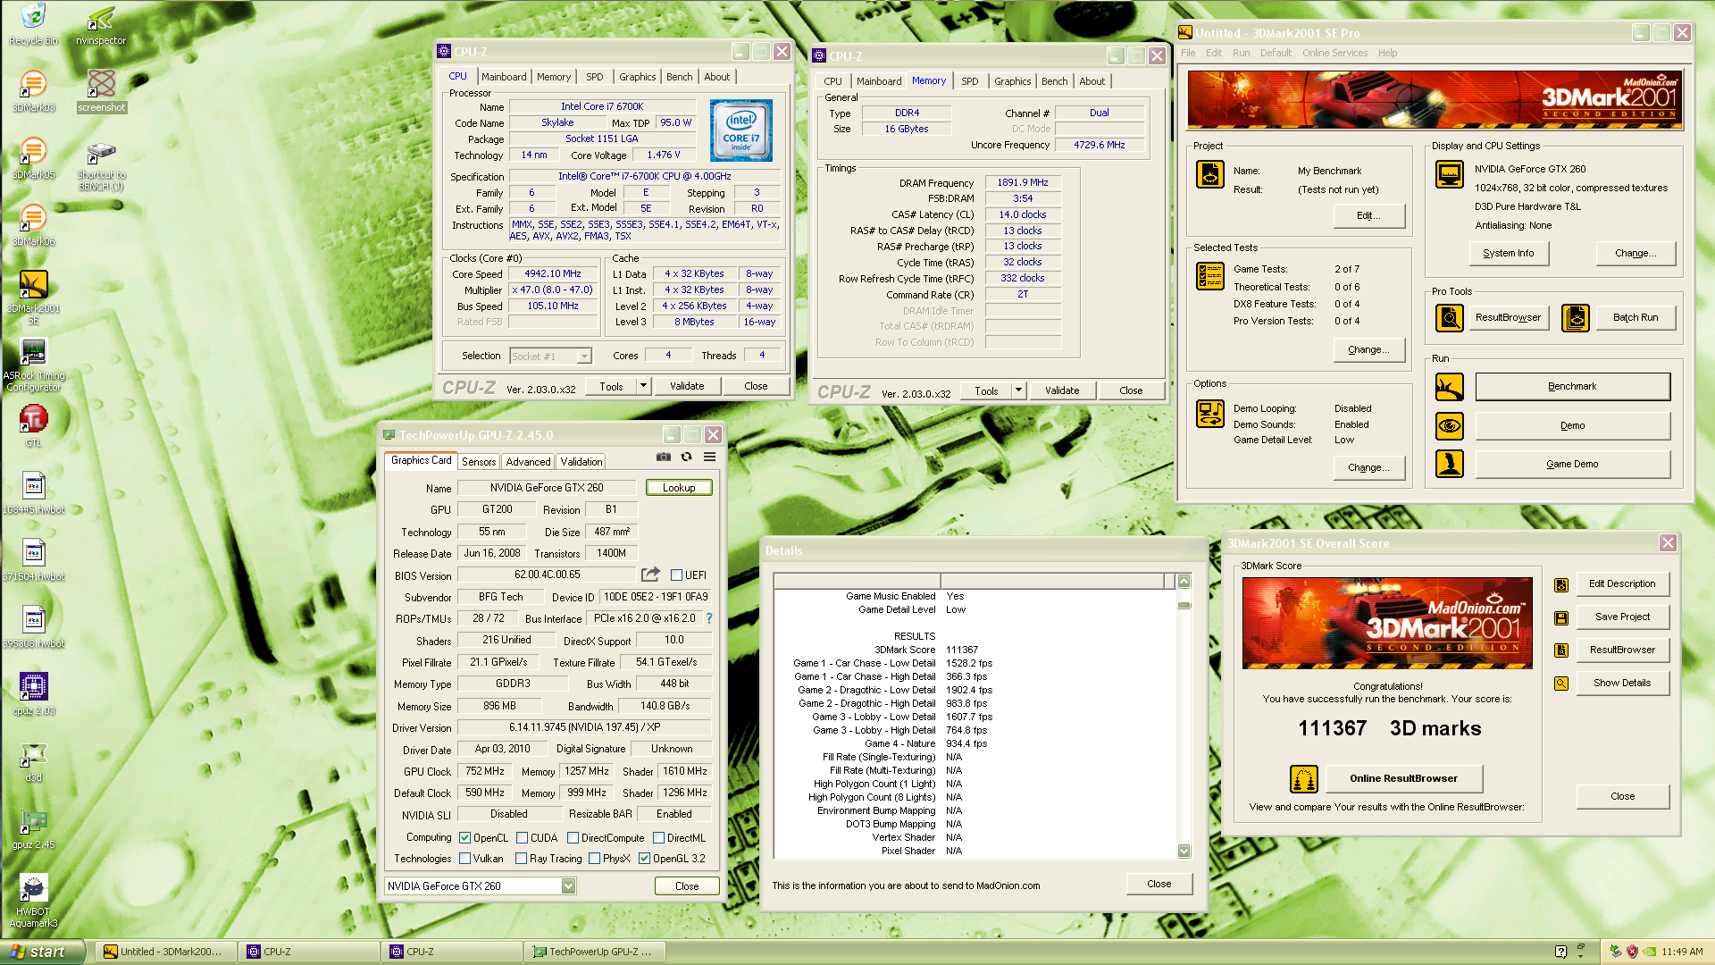Open Tools dropdown arrow in CPU tab window
The width and height of the screenshot is (1715, 965).
(x=643, y=386)
